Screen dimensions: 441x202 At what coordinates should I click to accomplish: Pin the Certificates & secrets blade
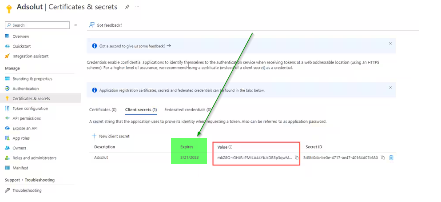(x=127, y=7)
